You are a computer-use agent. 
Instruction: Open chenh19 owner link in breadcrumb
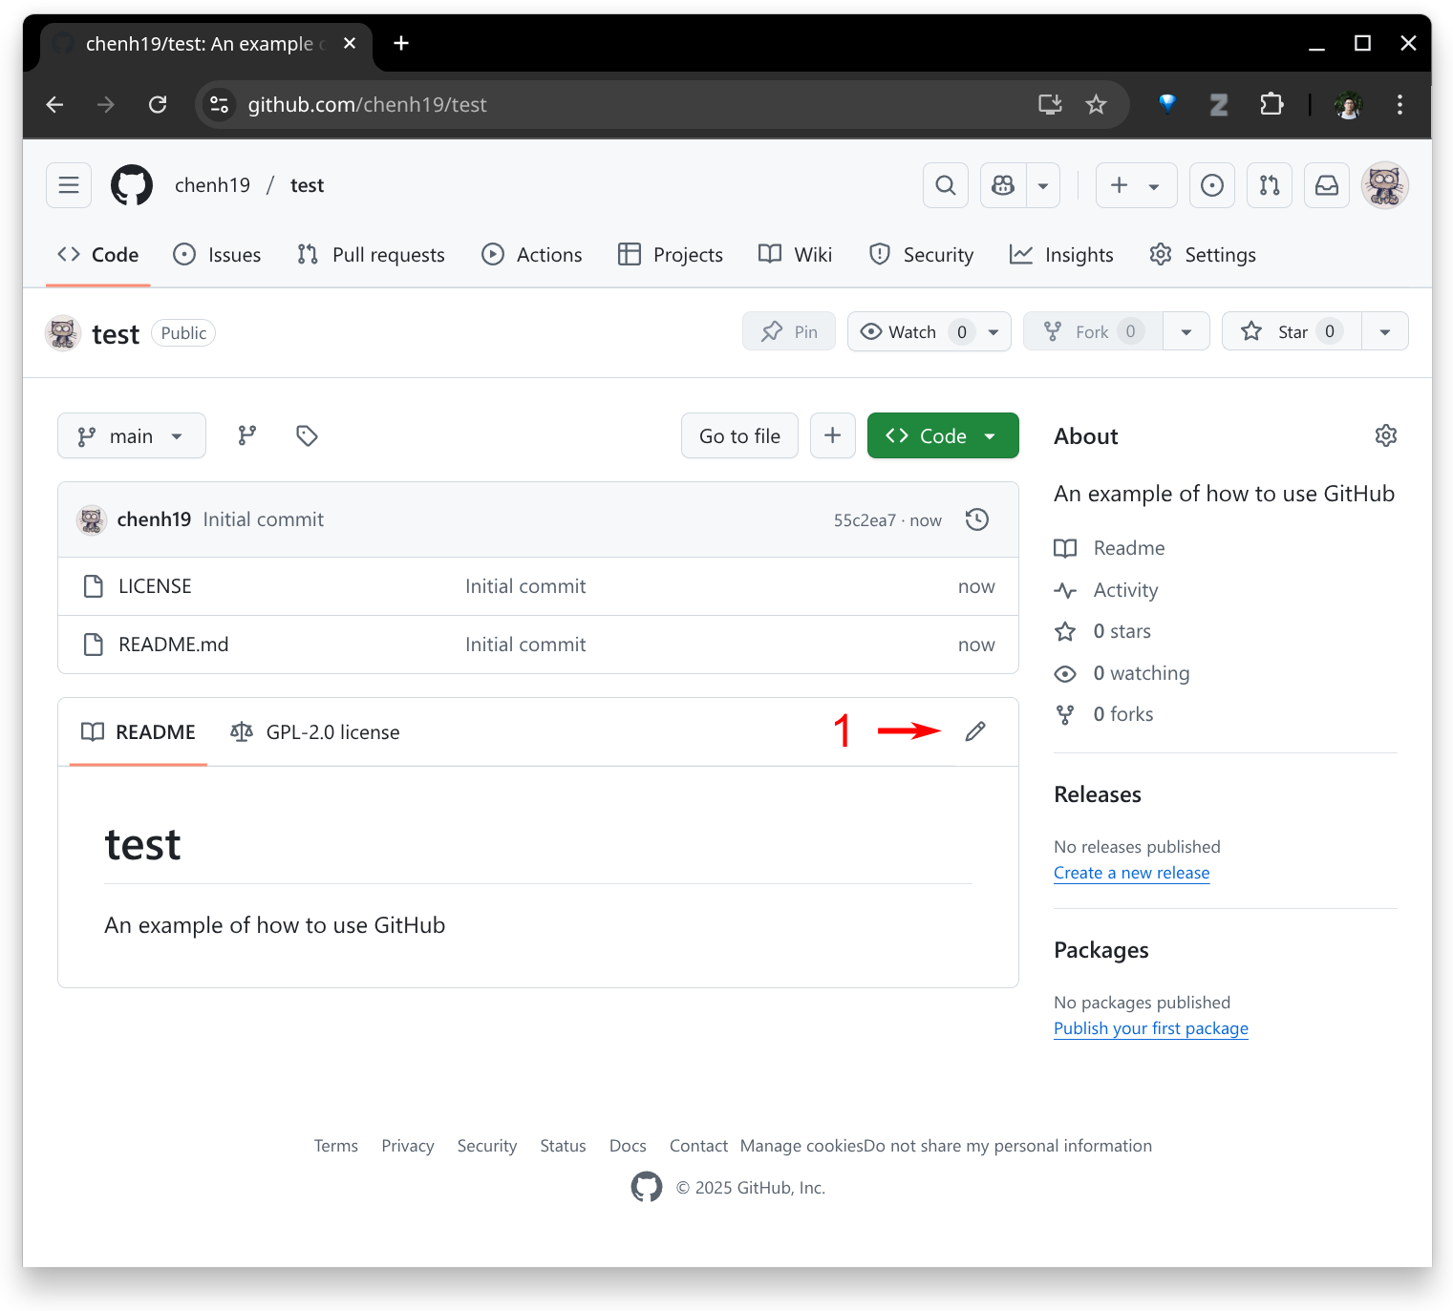(x=212, y=185)
